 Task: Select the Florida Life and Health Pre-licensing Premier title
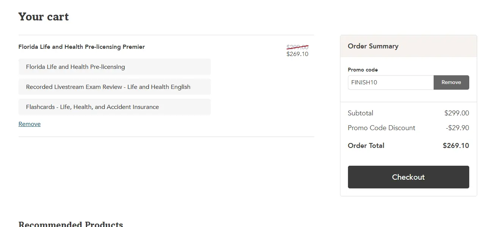[81, 47]
